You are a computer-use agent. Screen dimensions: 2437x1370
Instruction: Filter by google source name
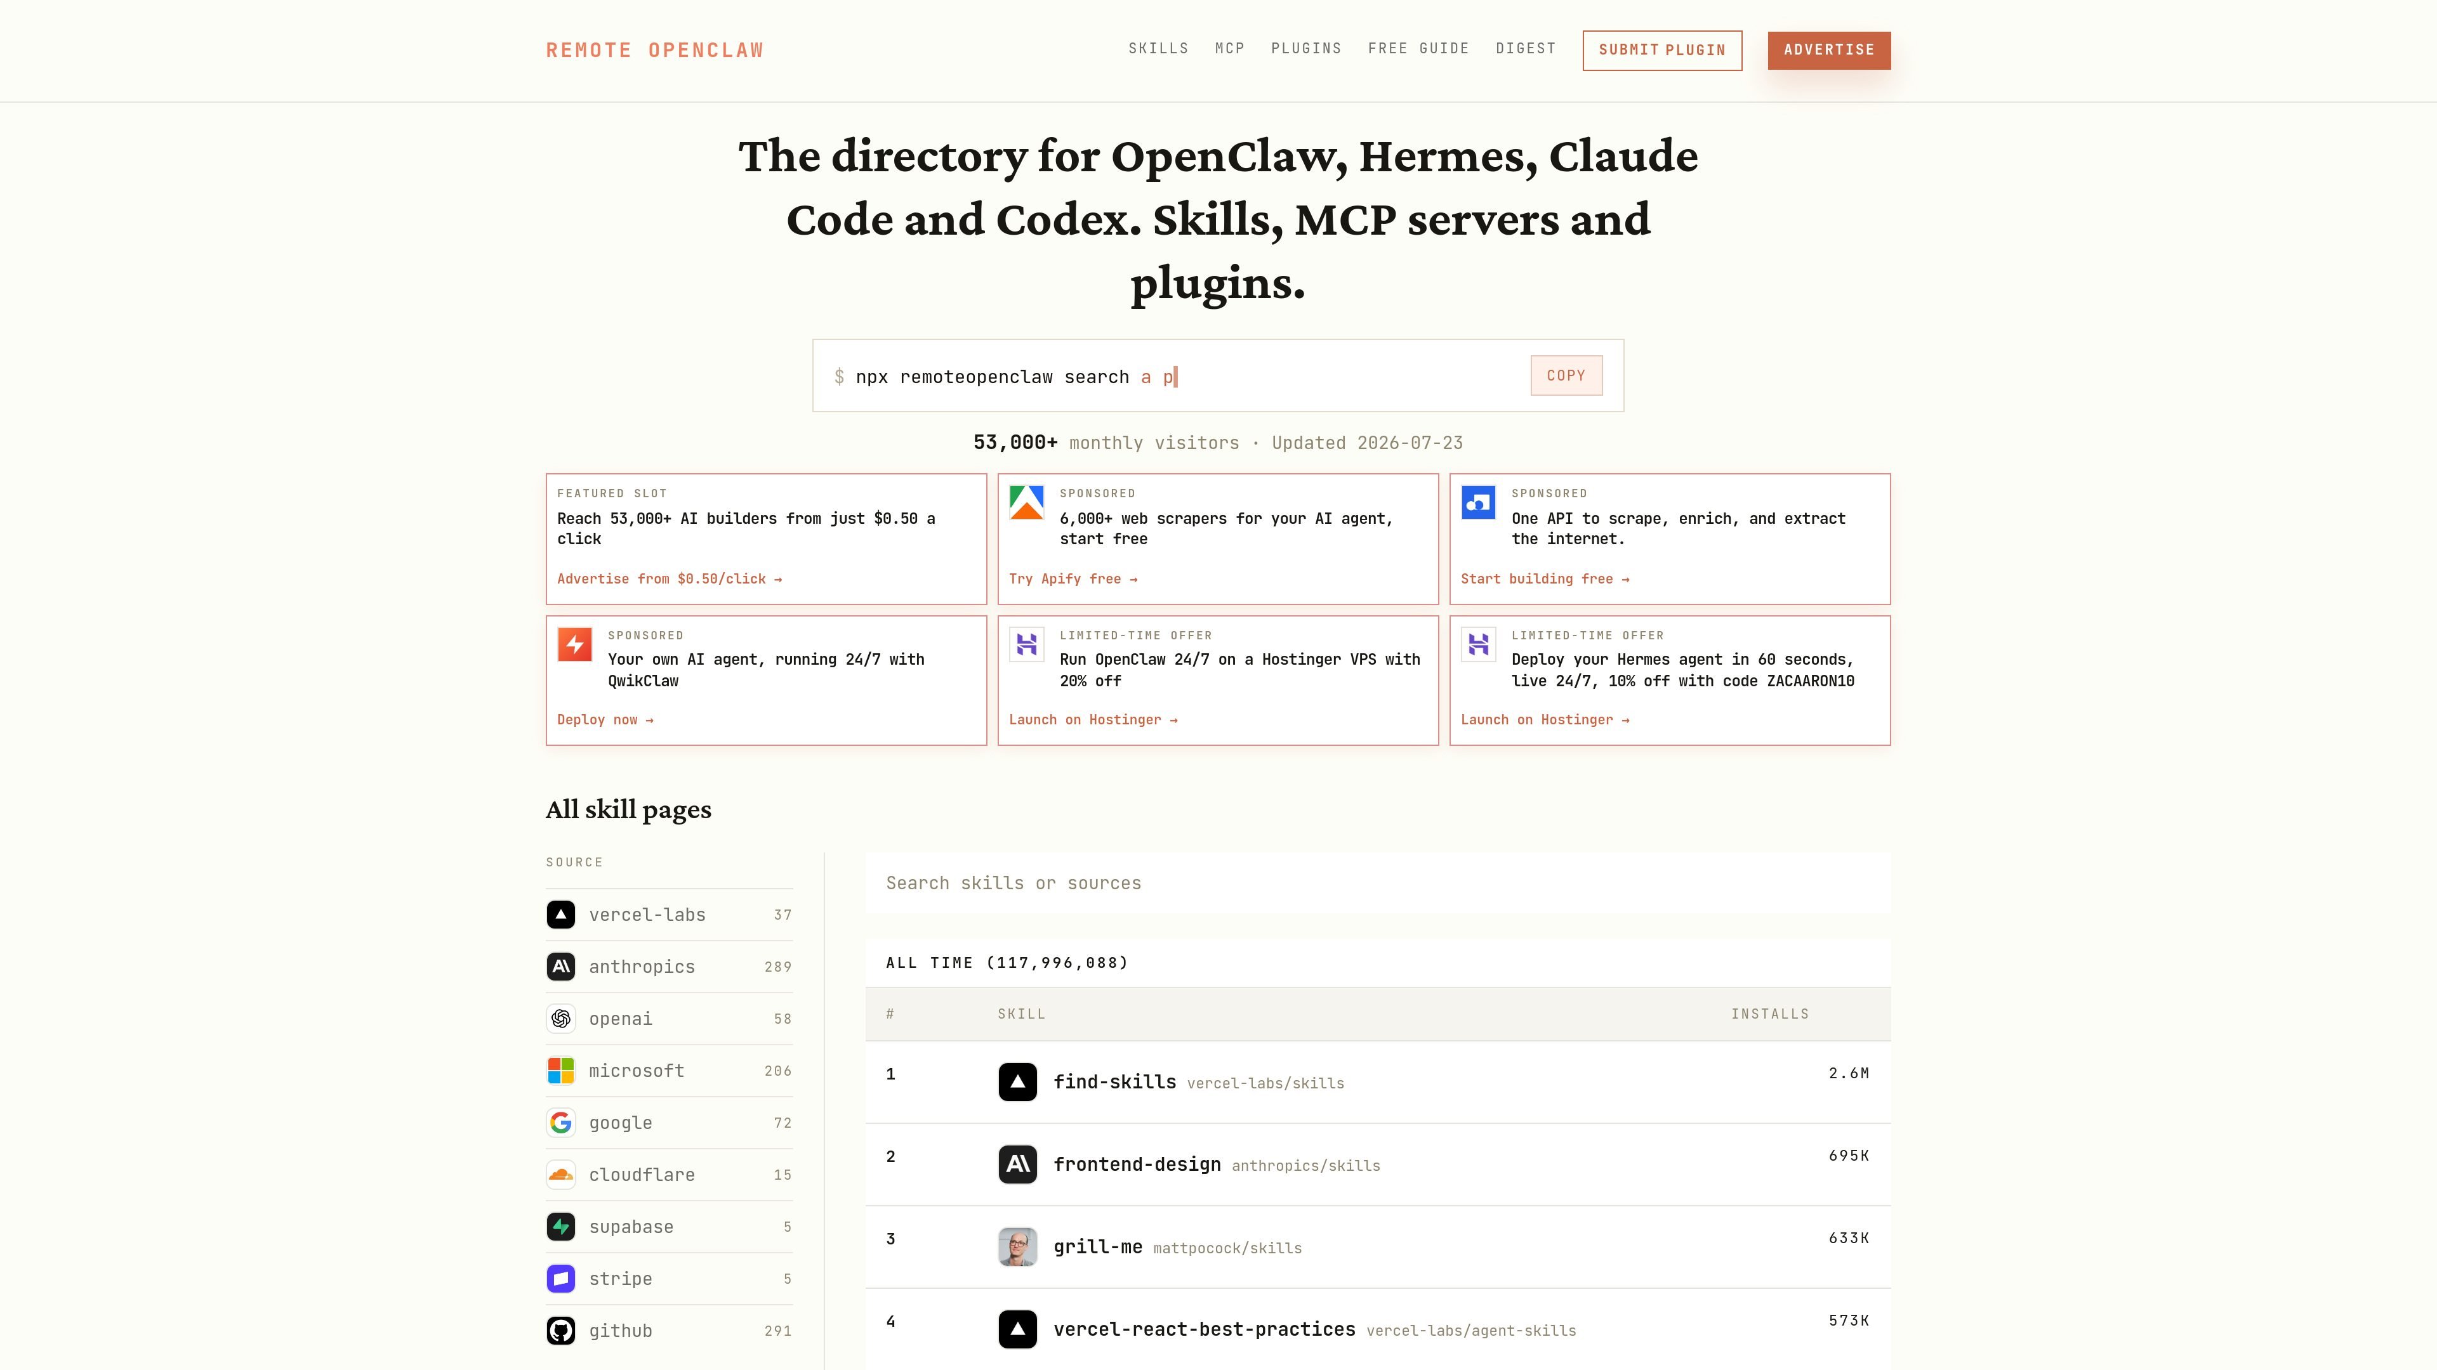[x=621, y=1122]
